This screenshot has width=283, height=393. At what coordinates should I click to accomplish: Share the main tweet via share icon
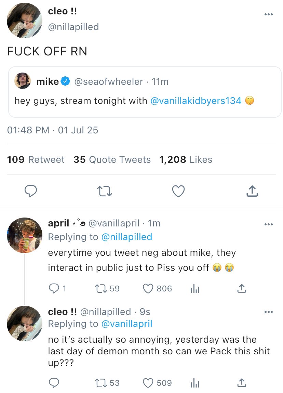point(252,192)
